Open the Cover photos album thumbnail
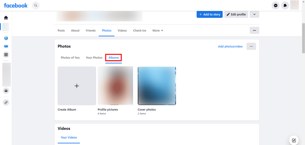The height and width of the screenshot is (145, 305). point(157,86)
